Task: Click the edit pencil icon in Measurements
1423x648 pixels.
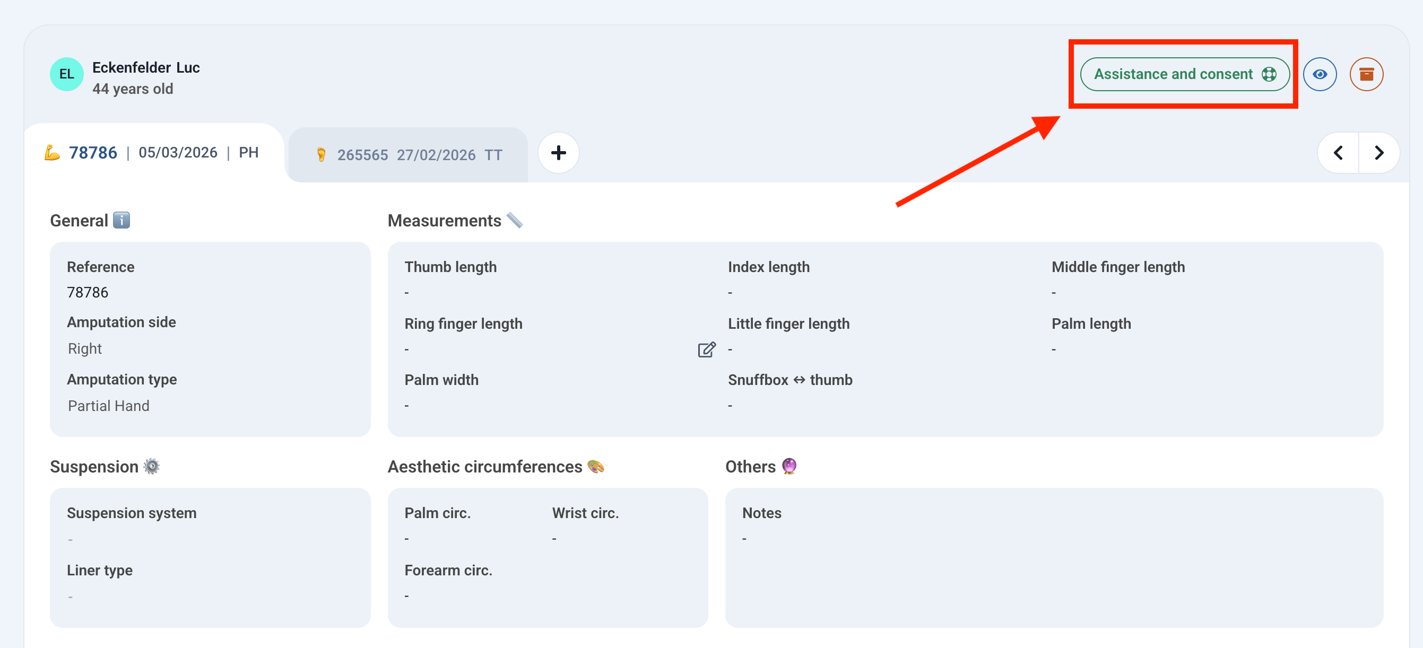Action: click(707, 349)
